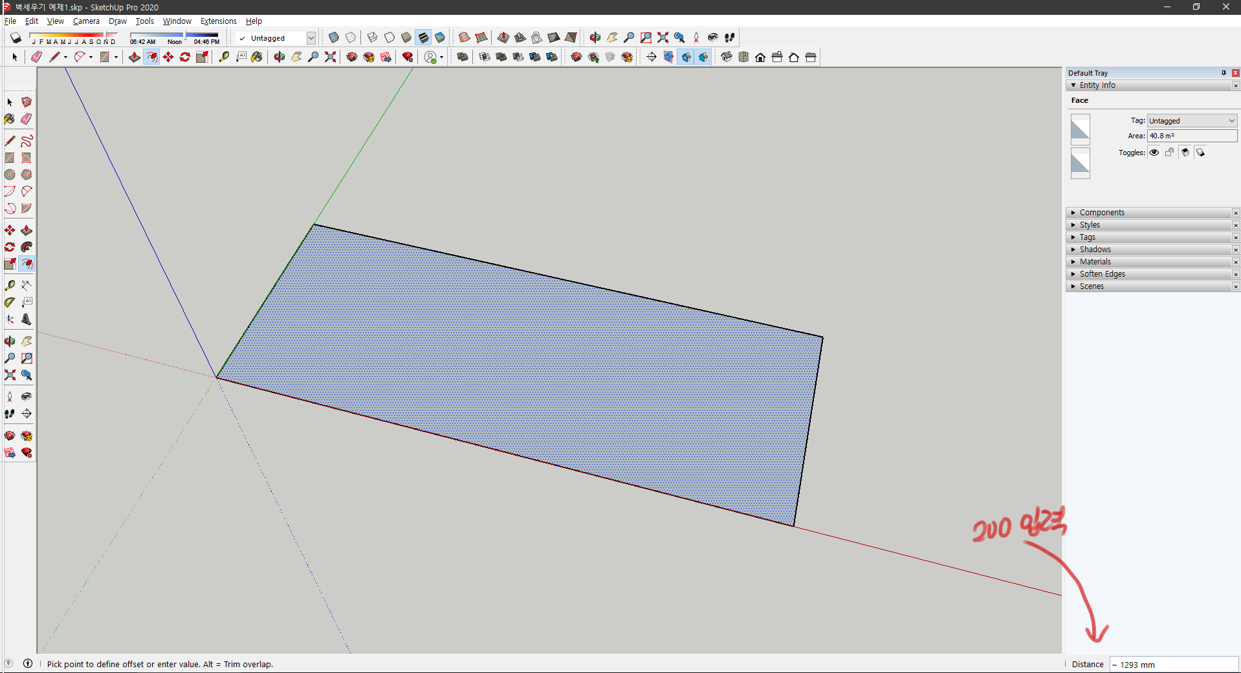The height and width of the screenshot is (673, 1241).
Task: Select the Outer Shell solid tool
Action: coord(463,57)
